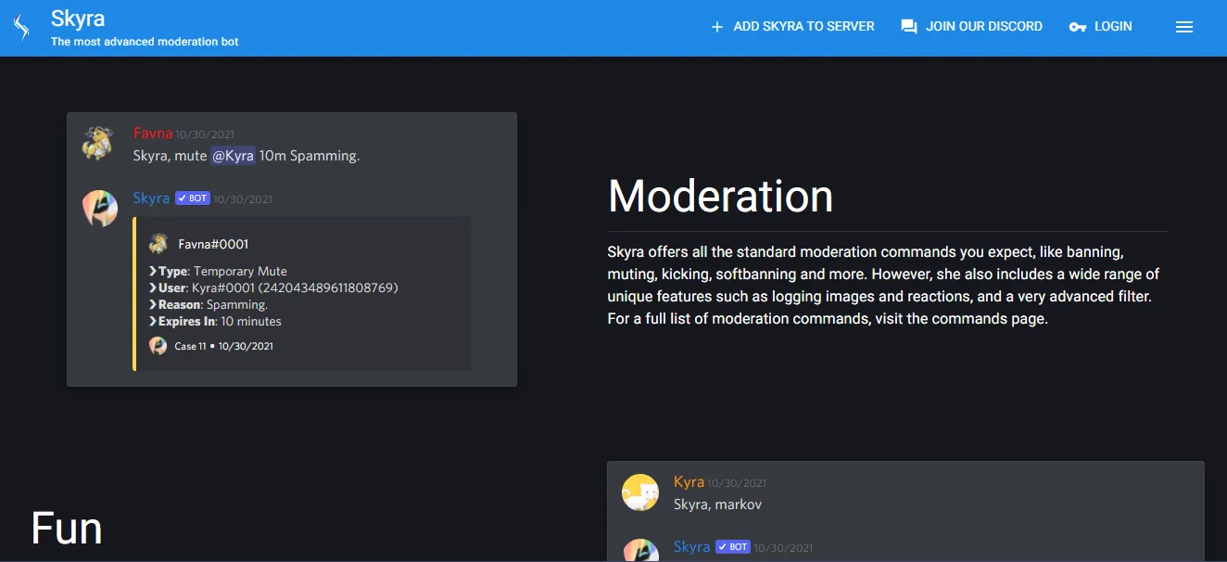
Task: Click the key icon next to Login
Action: click(x=1078, y=27)
